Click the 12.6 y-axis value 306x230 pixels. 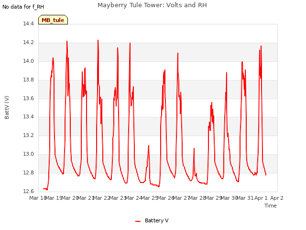[29, 191]
